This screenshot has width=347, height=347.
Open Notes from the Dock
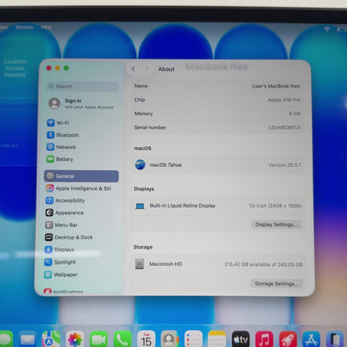217,339
